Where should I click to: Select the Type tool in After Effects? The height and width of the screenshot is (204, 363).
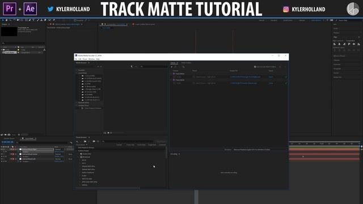33,20
